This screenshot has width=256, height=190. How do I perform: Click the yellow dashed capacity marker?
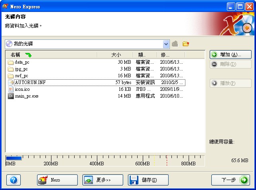[154, 161]
